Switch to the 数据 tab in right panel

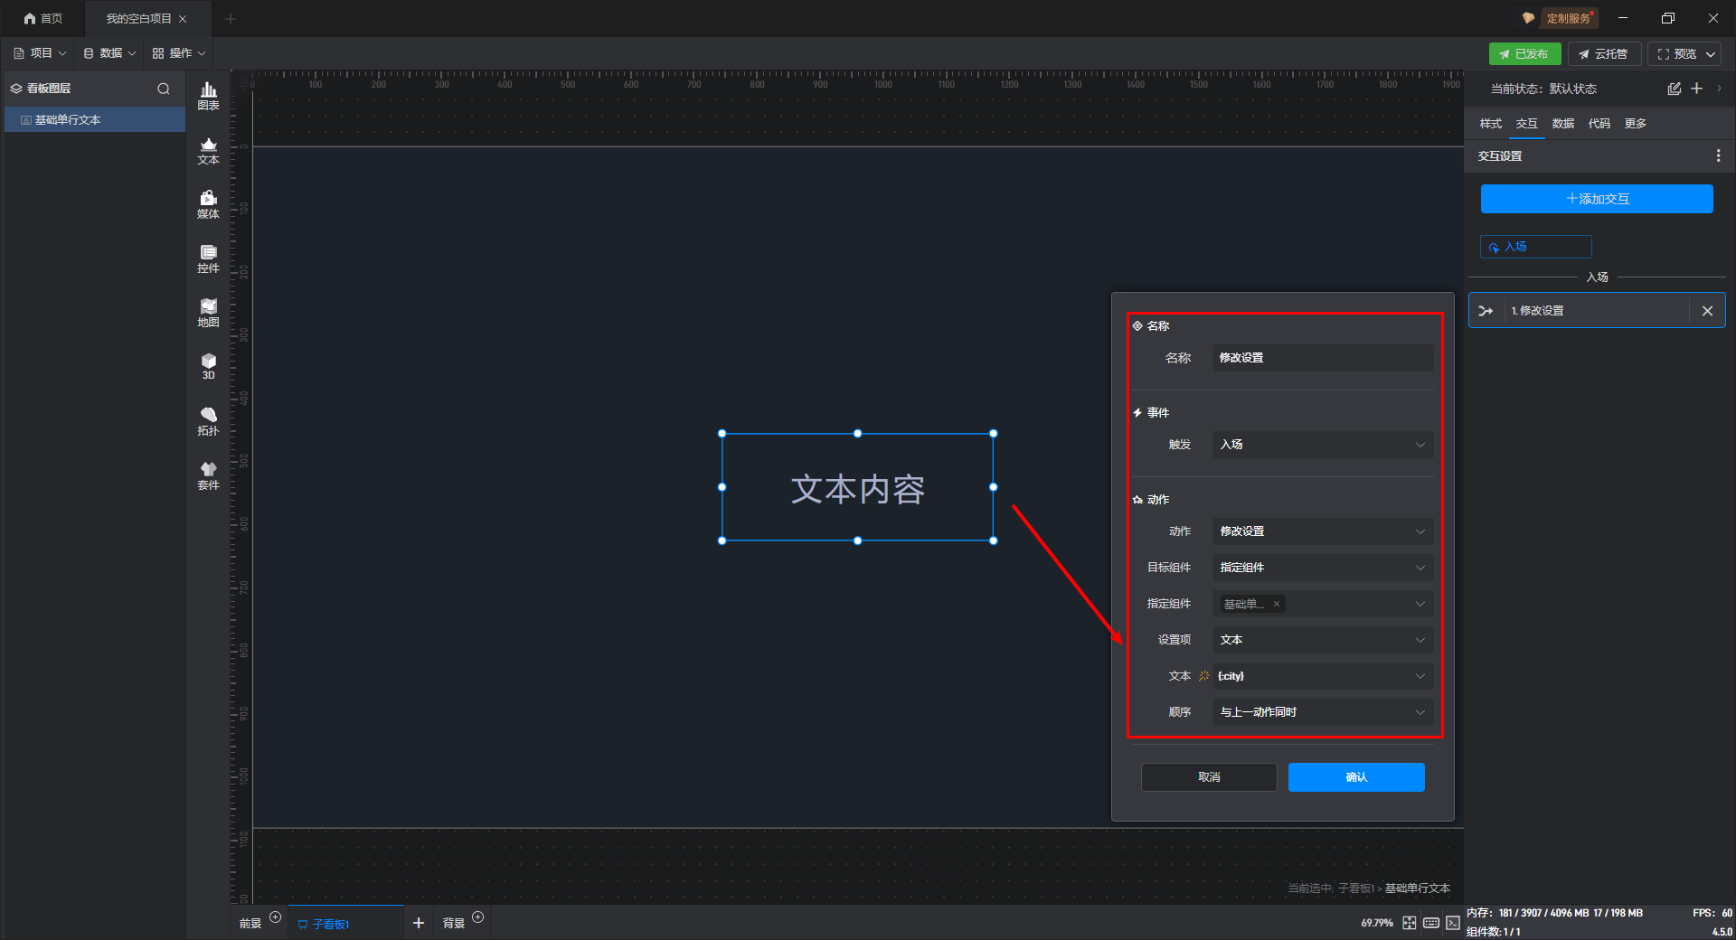tap(1562, 124)
